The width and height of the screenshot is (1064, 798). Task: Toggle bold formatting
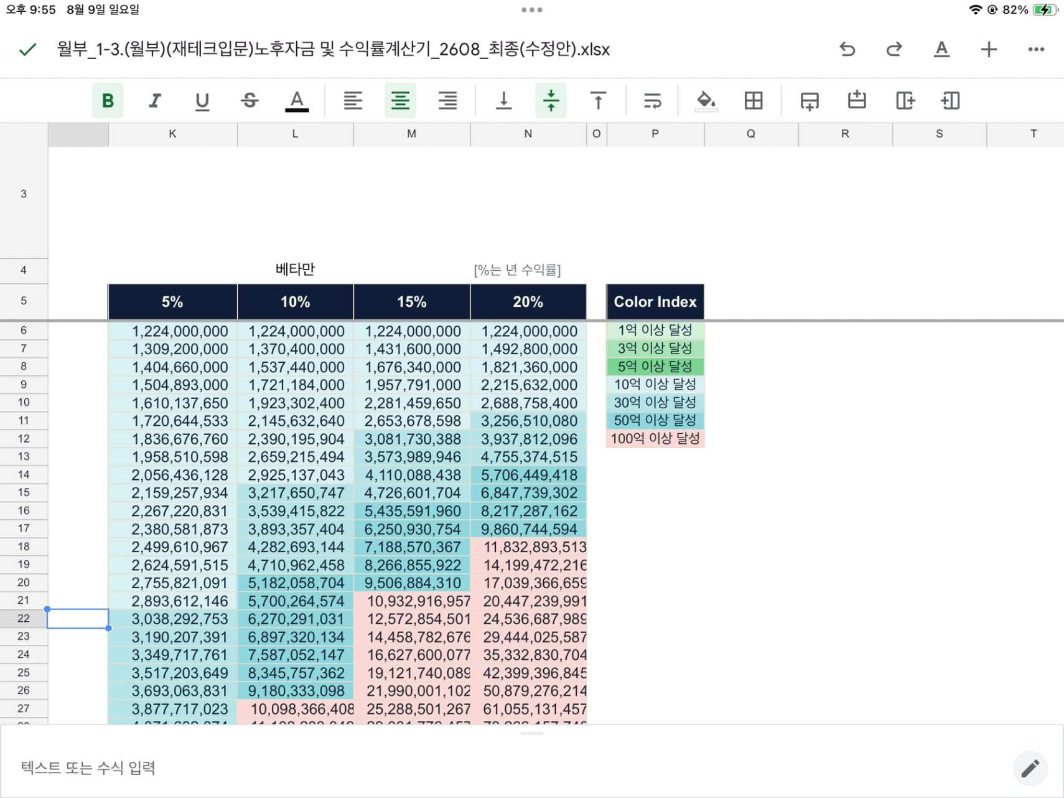(108, 100)
